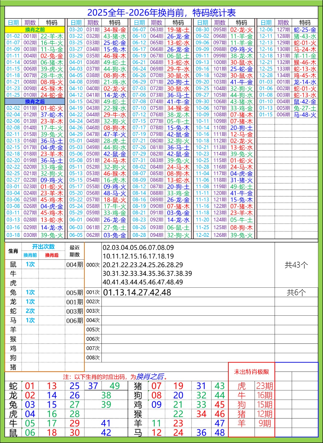Viewport: 323px width, 443px height.
Task: Click the 共43个 total cell
Action: click(296, 265)
